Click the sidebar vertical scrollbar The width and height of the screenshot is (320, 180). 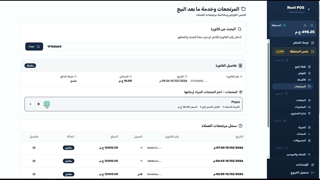[268, 85]
